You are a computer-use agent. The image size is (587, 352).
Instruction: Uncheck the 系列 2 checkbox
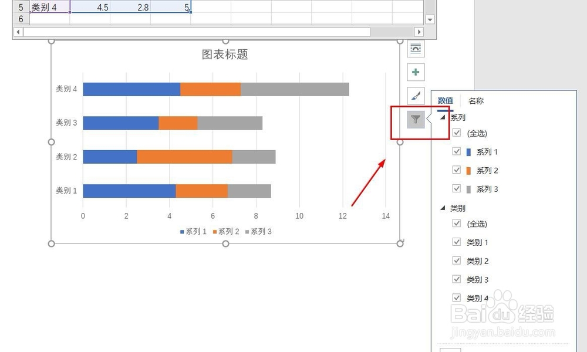pyautogui.click(x=457, y=170)
